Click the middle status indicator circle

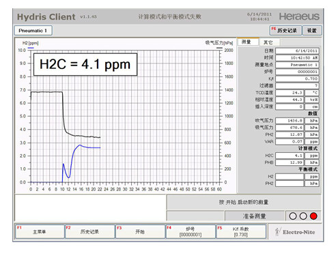tap(303, 216)
